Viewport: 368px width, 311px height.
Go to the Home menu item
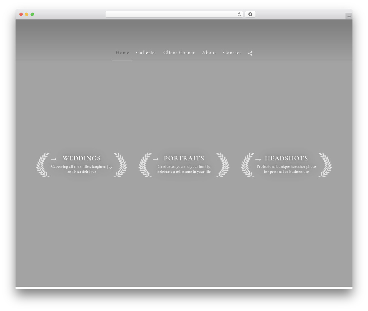pyautogui.click(x=122, y=53)
